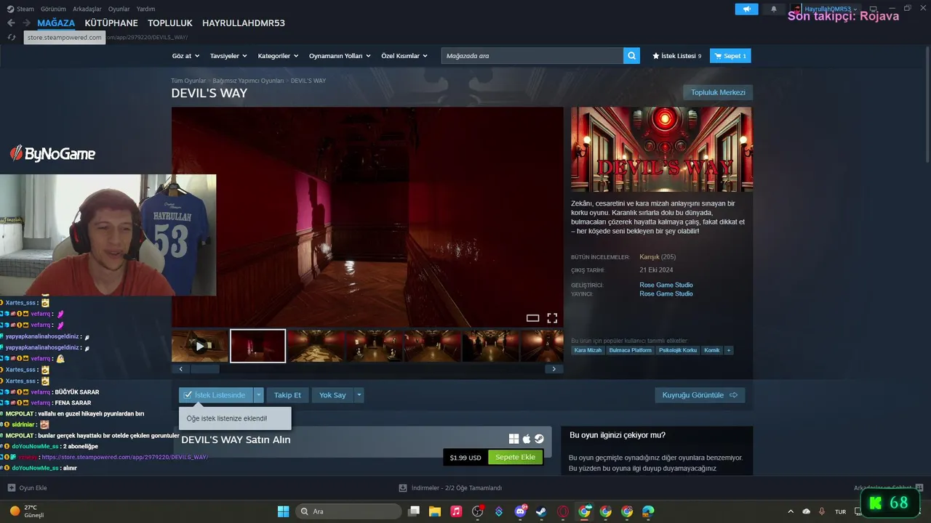Expand Oynamanın Yolları dropdown

(x=340, y=56)
